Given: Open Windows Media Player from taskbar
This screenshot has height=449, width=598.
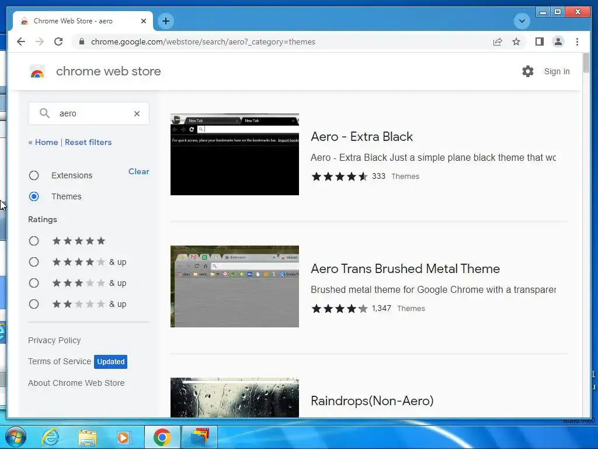Looking at the screenshot, I should (x=123, y=437).
